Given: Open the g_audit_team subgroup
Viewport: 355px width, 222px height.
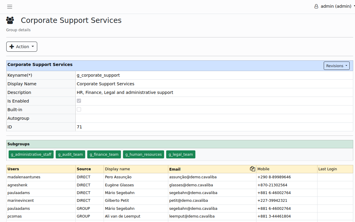Looking at the screenshot, I should point(70,154).
